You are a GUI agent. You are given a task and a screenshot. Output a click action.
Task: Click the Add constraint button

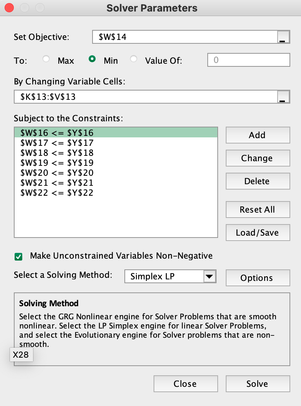coord(257,135)
